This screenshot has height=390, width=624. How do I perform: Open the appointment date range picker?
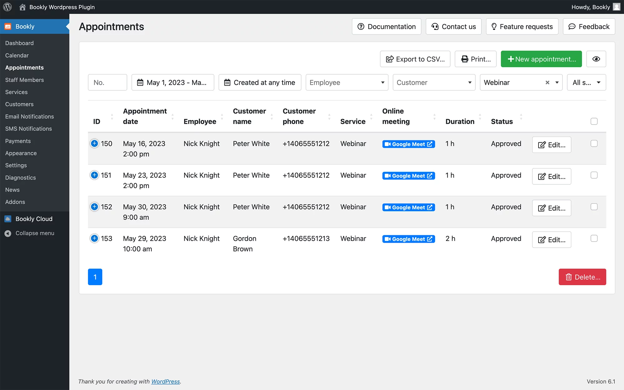pos(173,82)
